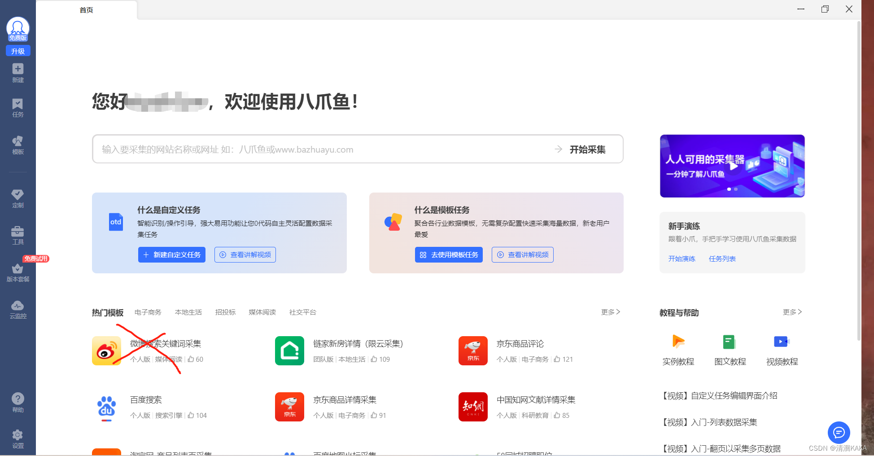The width and height of the screenshot is (874, 456).
Task: Open 定制 in the sidebar
Action: coord(18,198)
